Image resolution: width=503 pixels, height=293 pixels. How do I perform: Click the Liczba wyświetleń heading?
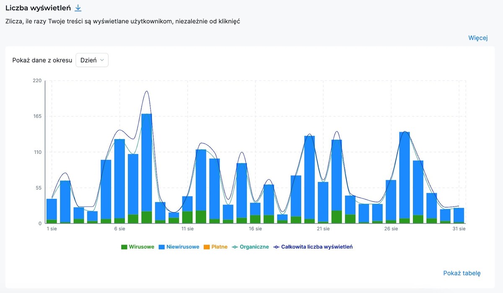(38, 8)
